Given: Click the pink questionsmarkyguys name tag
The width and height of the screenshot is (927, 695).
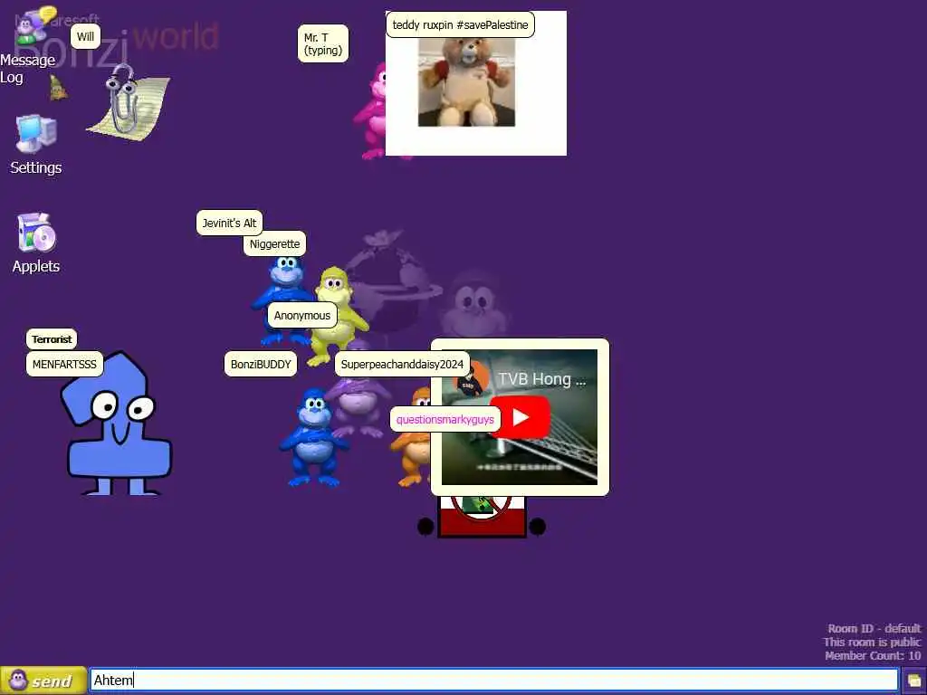Looking at the screenshot, I should 445,420.
